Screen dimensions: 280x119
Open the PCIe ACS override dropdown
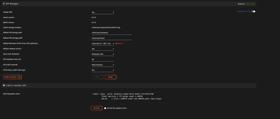(x=103, y=65)
